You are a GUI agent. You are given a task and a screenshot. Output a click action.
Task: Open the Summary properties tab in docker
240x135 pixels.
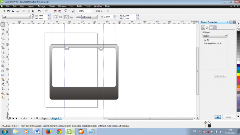pyautogui.click(x=215, y=27)
